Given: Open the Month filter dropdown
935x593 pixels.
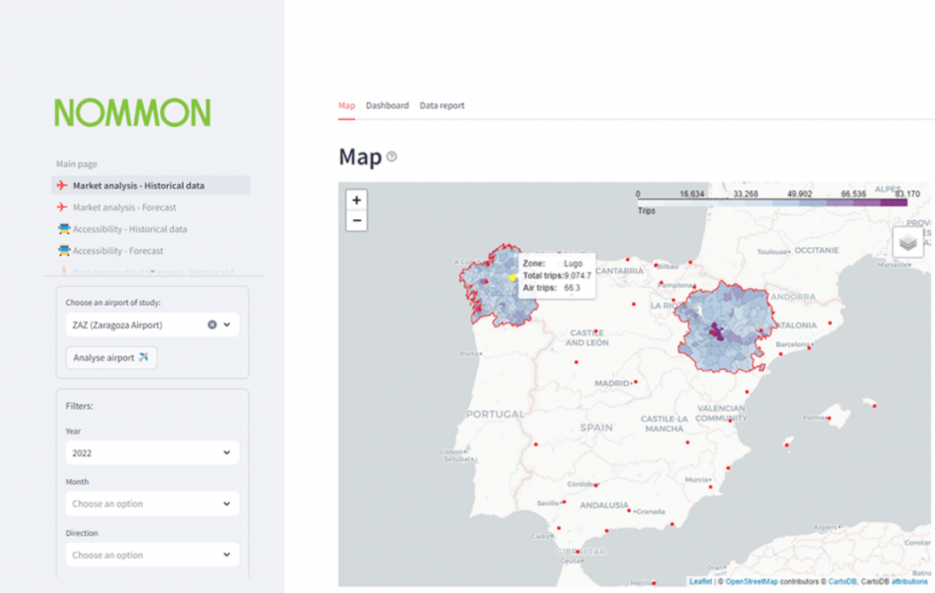Looking at the screenshot, I should point(152,503).
